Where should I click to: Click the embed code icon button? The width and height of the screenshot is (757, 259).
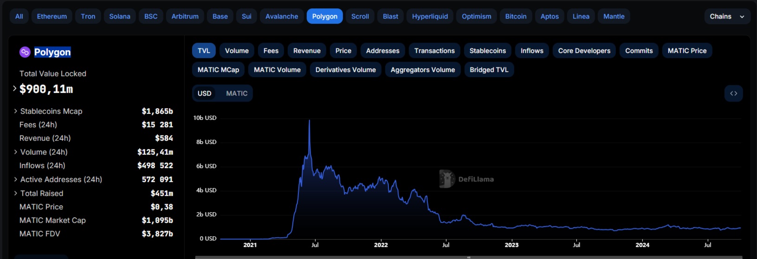pyautogui.click(x=733, y=93)
